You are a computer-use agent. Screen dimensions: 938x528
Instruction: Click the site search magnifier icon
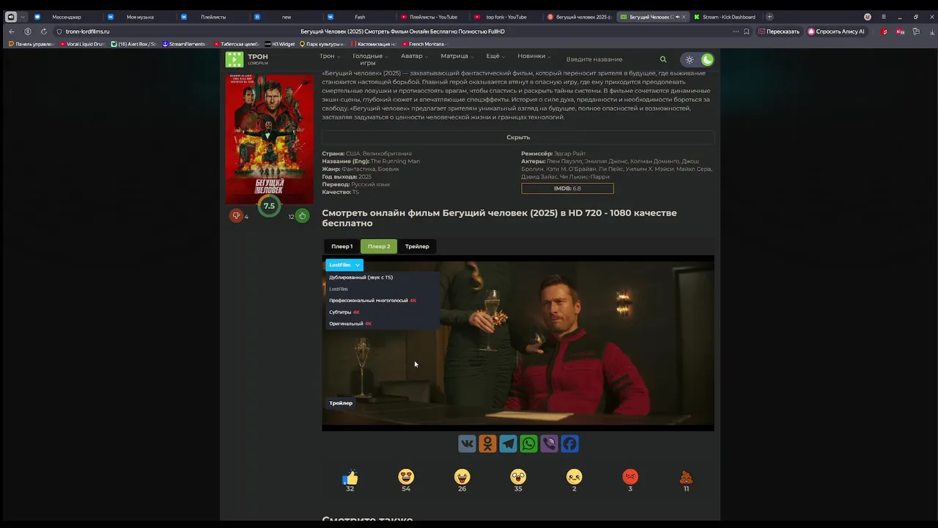pos(663,59)
